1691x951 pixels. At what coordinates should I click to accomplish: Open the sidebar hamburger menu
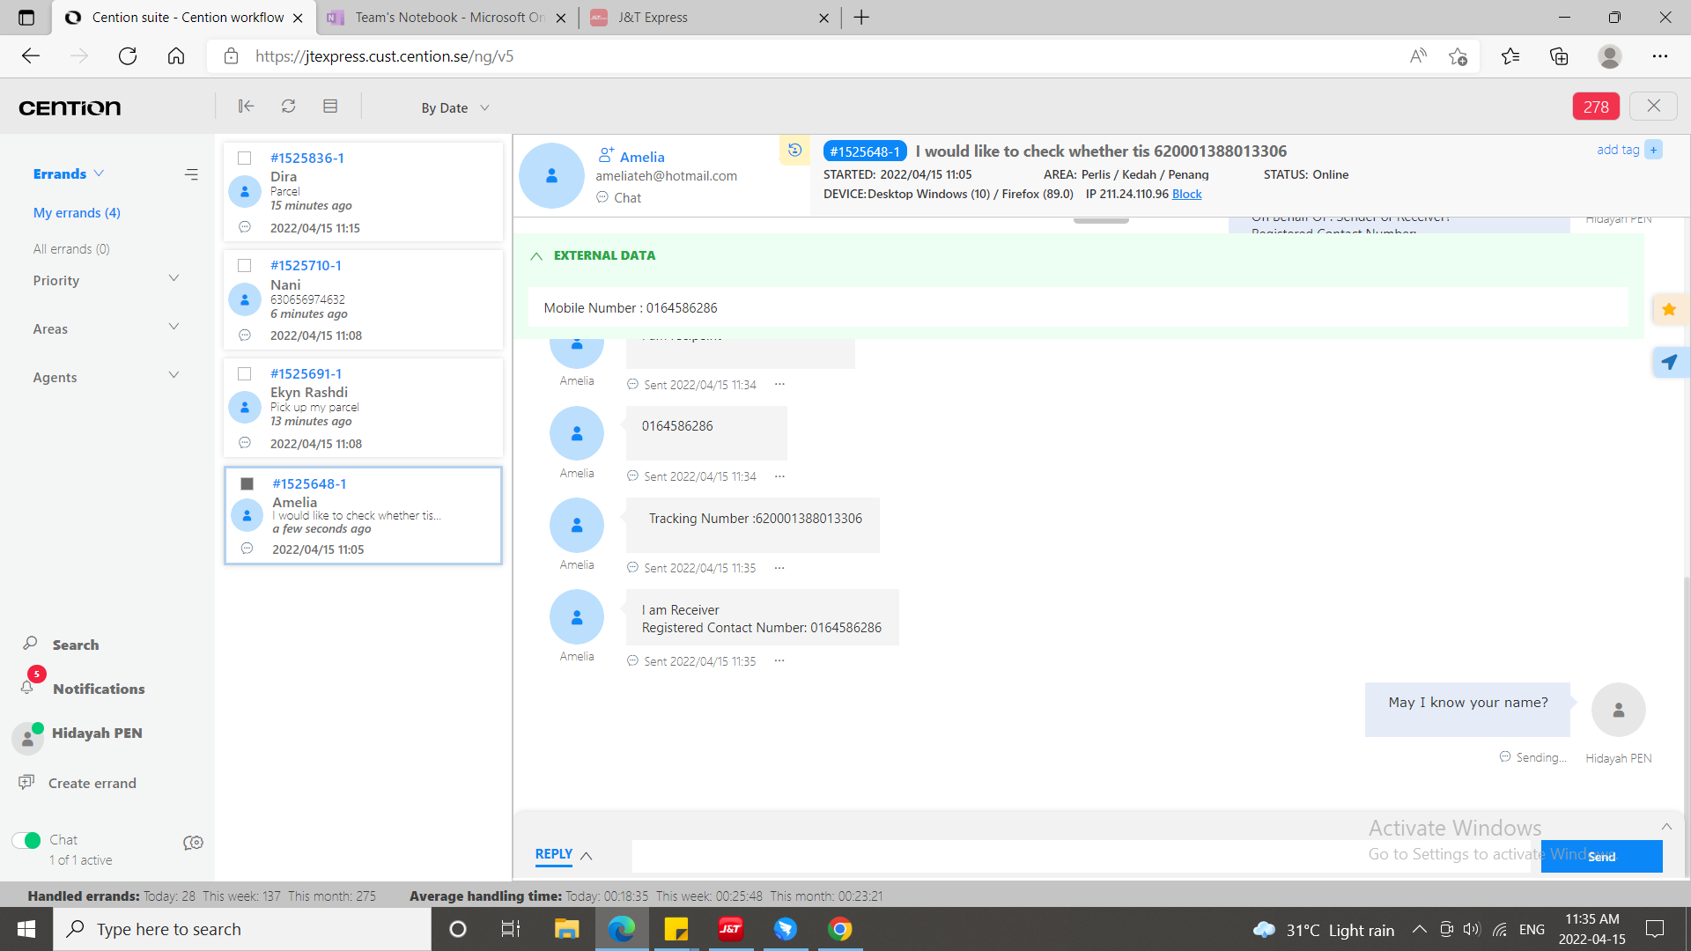click(x=191, y=174)
